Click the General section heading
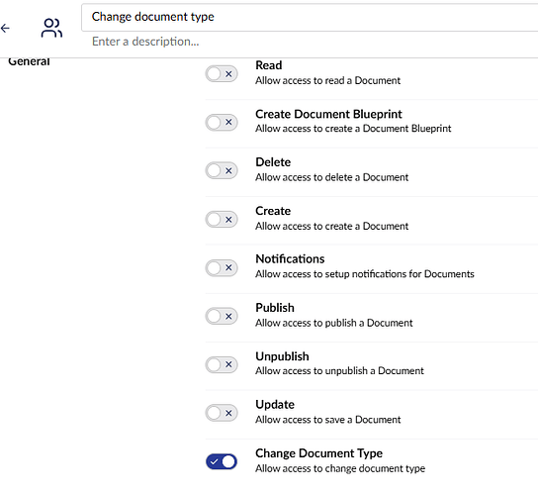Screen dimensions: 538x495 tap(29, 62)
